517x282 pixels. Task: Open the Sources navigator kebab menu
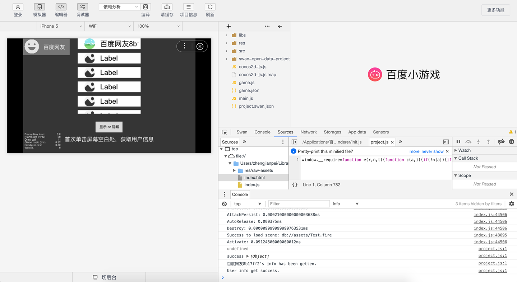pyautogui.click(x=283, y=142)
